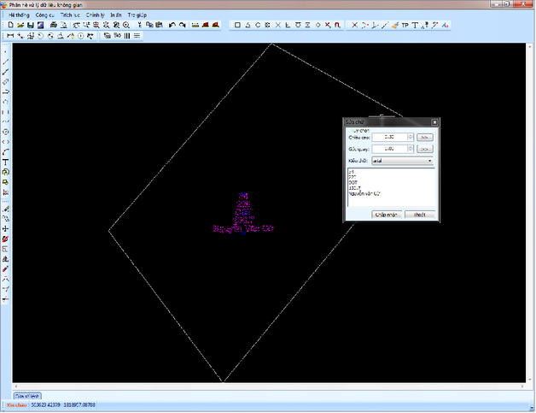Click the large T text icon in top toolbar

(415, 25)
